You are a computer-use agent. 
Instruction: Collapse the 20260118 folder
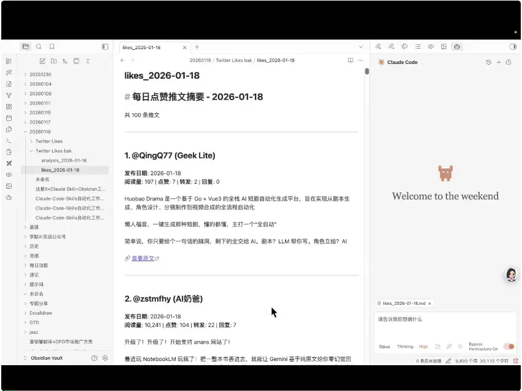[x=25, y=132]
